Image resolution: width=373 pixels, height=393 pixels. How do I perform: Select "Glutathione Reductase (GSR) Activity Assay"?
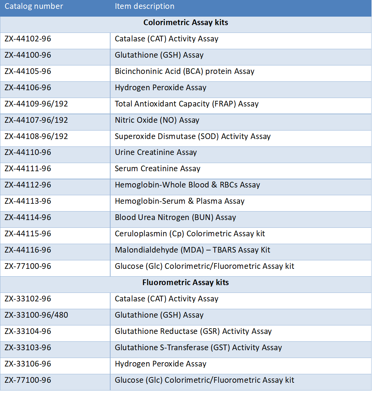193,331
